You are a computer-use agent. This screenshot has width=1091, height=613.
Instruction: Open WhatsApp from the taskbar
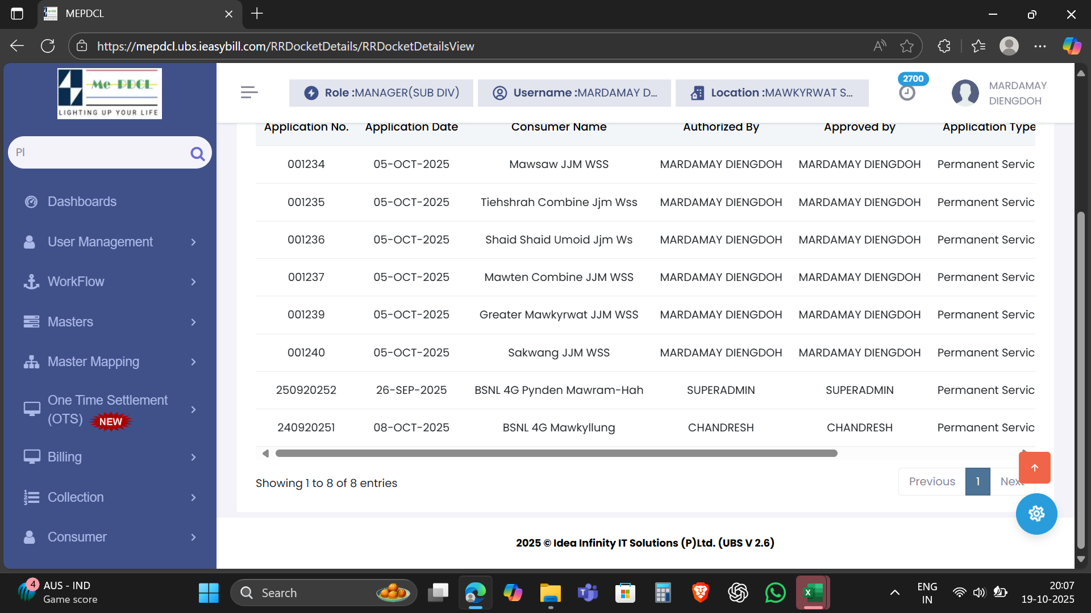point(775,593)
